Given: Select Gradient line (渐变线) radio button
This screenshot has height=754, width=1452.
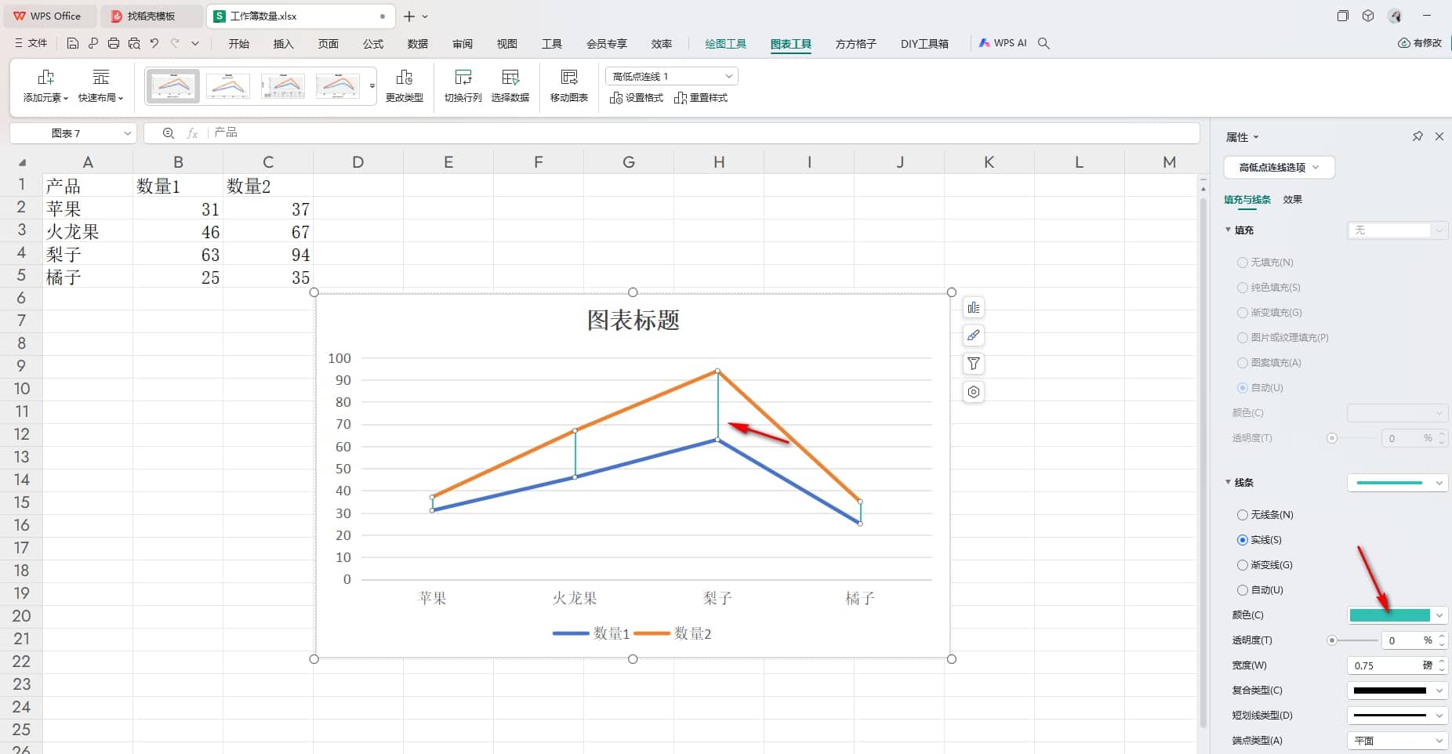Looking at the screenshot, I should [1242, 565].
